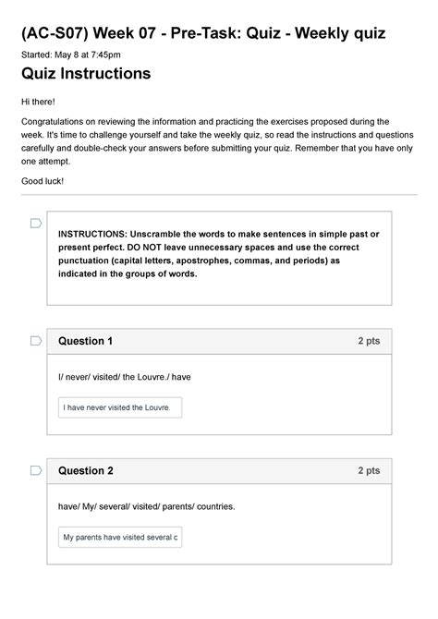This screenshot has width=438, height=619.
Task: Click the scrambled words prompt about parents and countries
Action: 147,506
